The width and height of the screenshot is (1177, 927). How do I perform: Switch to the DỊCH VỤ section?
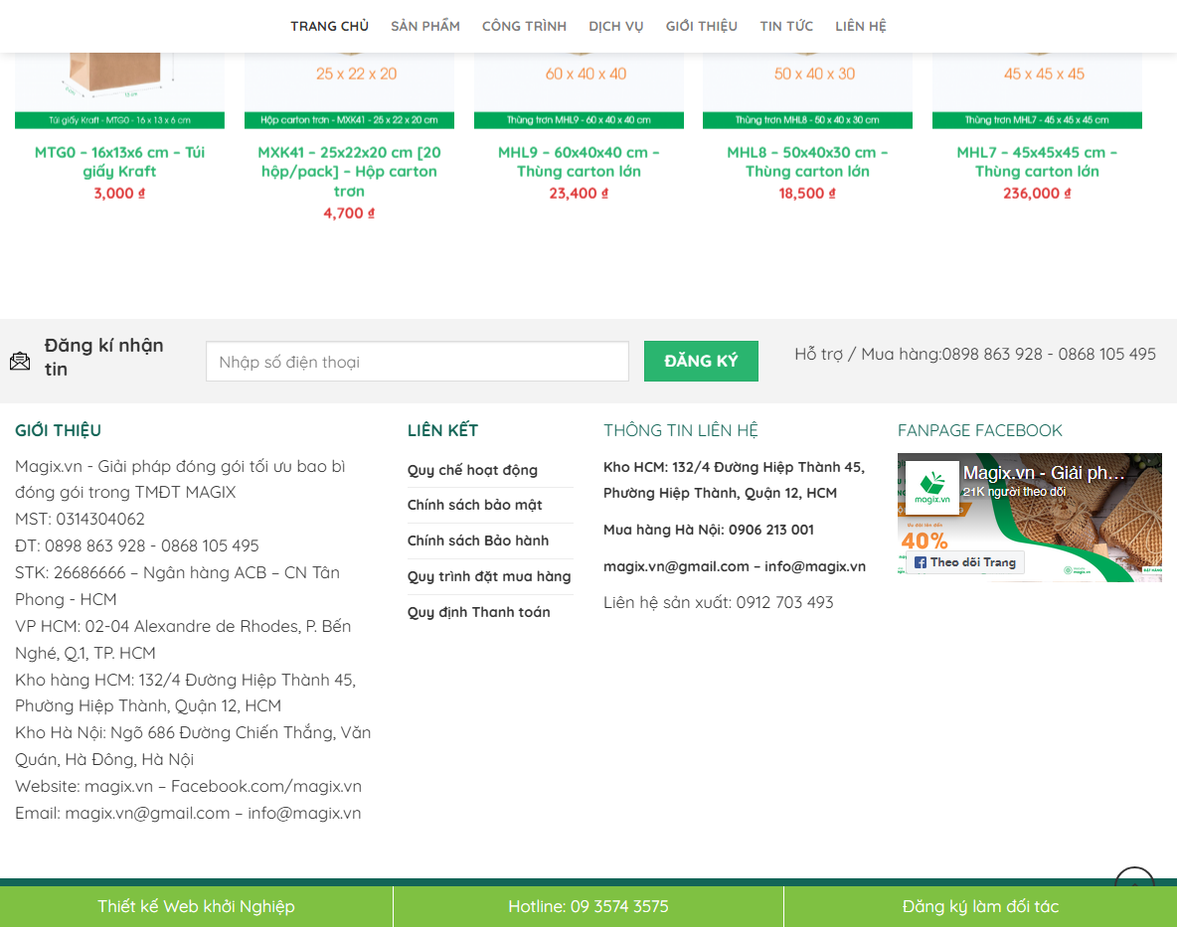click(x=615, y=26)
